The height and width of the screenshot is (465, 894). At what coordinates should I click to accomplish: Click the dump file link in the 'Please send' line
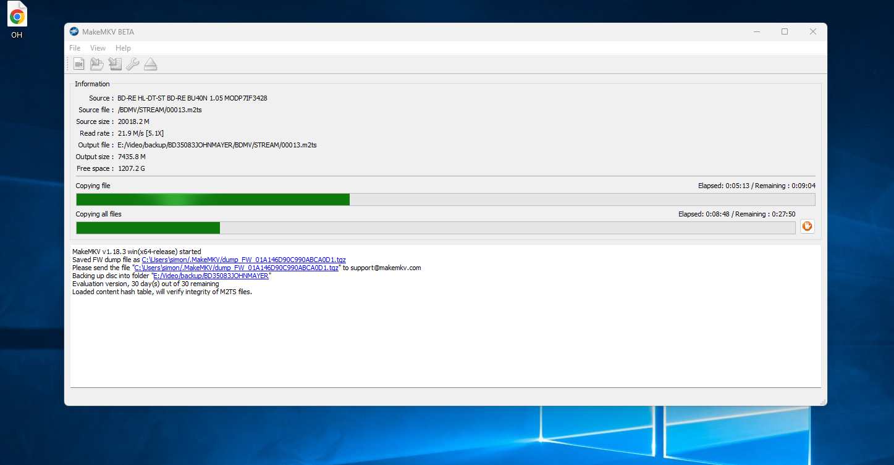point(236,268)
